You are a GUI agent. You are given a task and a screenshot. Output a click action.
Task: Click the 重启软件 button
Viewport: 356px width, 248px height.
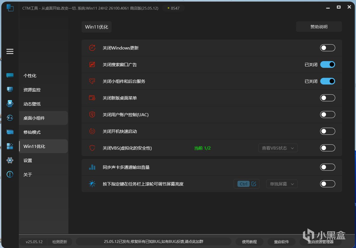pyautogui.click(x=282, y=242)
